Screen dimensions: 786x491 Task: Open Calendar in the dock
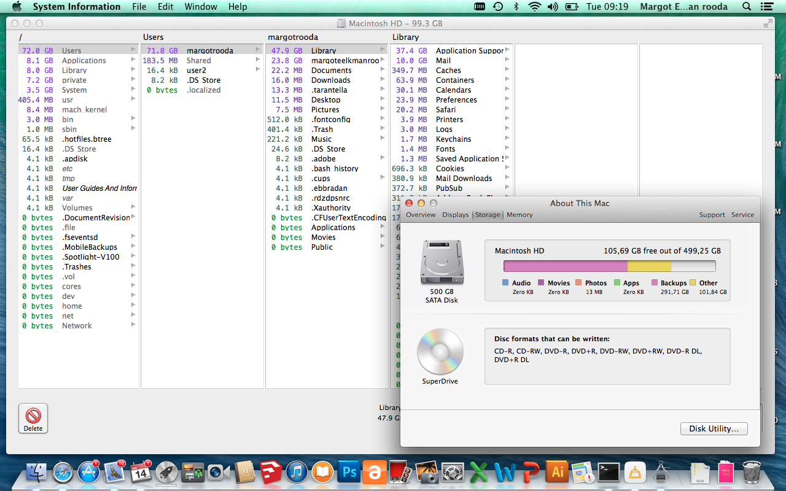pyautogui.click(x=141, y=472)
